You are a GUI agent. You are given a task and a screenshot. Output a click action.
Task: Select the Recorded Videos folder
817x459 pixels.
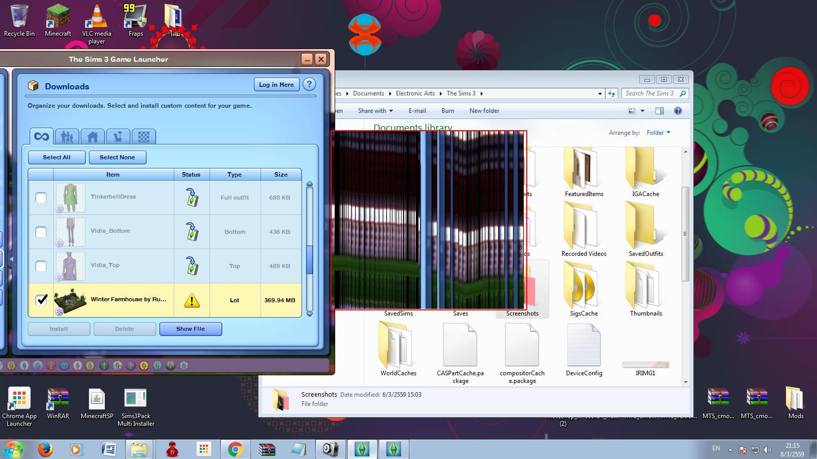pos(584,229)
